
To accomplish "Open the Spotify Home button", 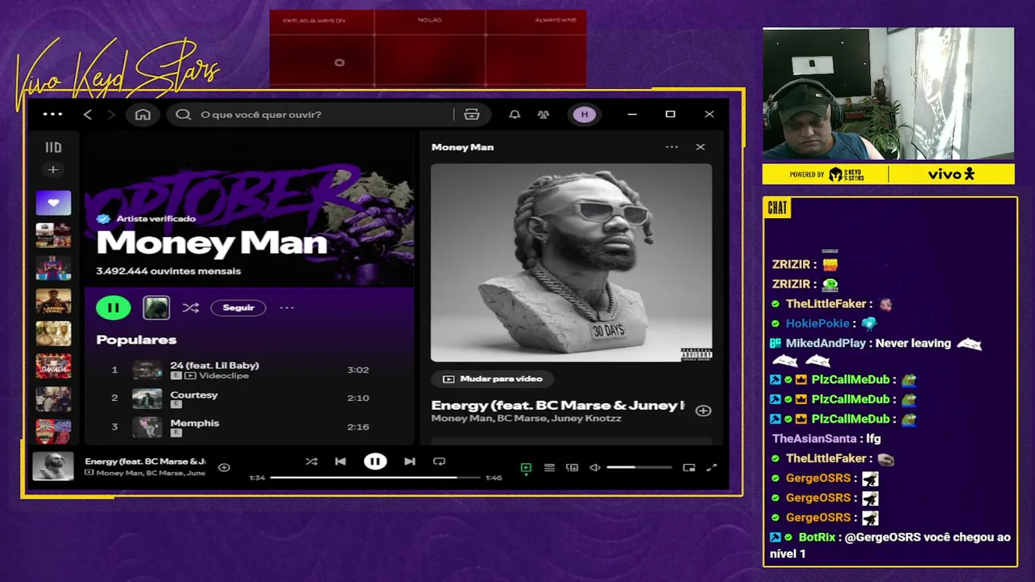I will click(x=143, y=114).
